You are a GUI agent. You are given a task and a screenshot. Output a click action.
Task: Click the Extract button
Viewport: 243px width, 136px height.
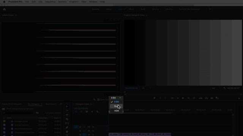pyautogui.click(x=206, y=98)
